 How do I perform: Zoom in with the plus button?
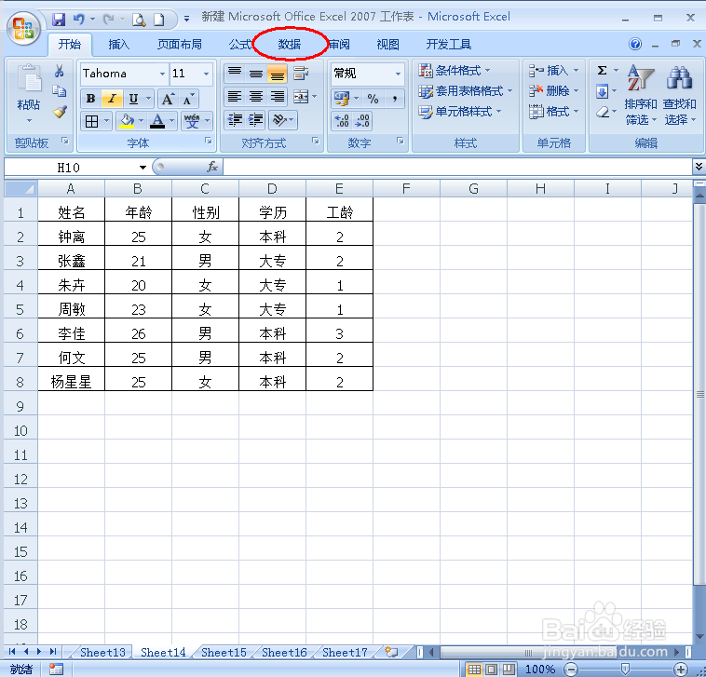tap(681, 670)
